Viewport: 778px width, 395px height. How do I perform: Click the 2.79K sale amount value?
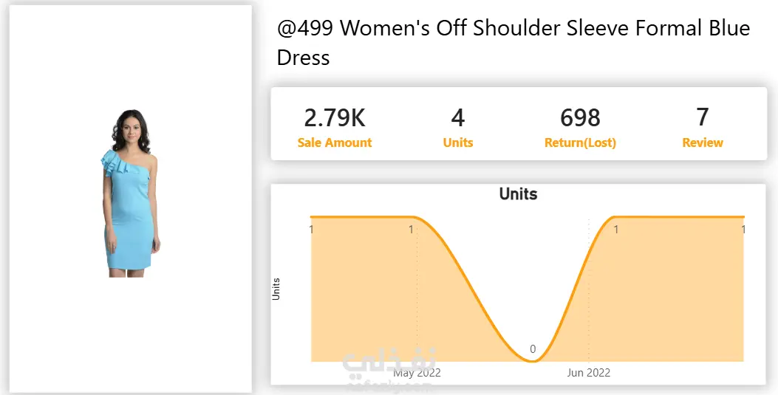335,118
